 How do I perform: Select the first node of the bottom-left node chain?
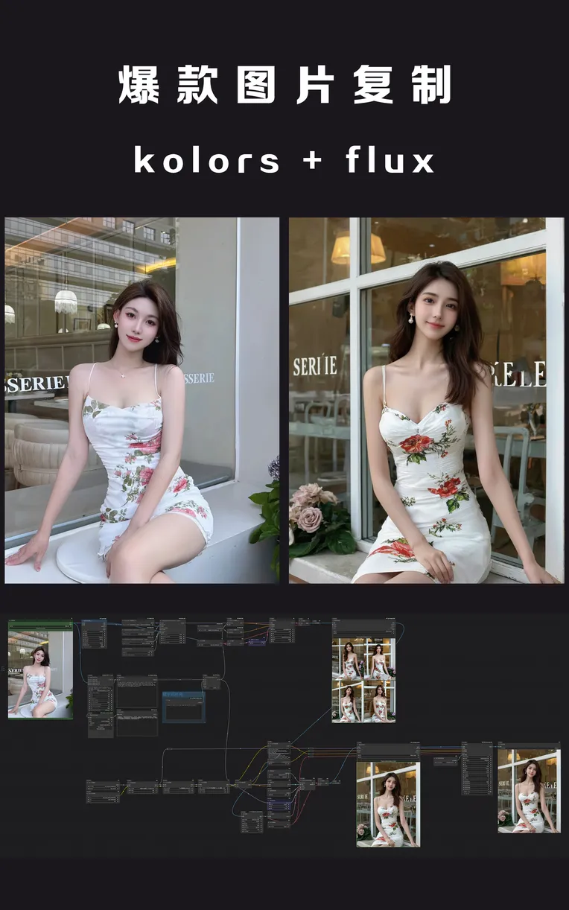102,791
